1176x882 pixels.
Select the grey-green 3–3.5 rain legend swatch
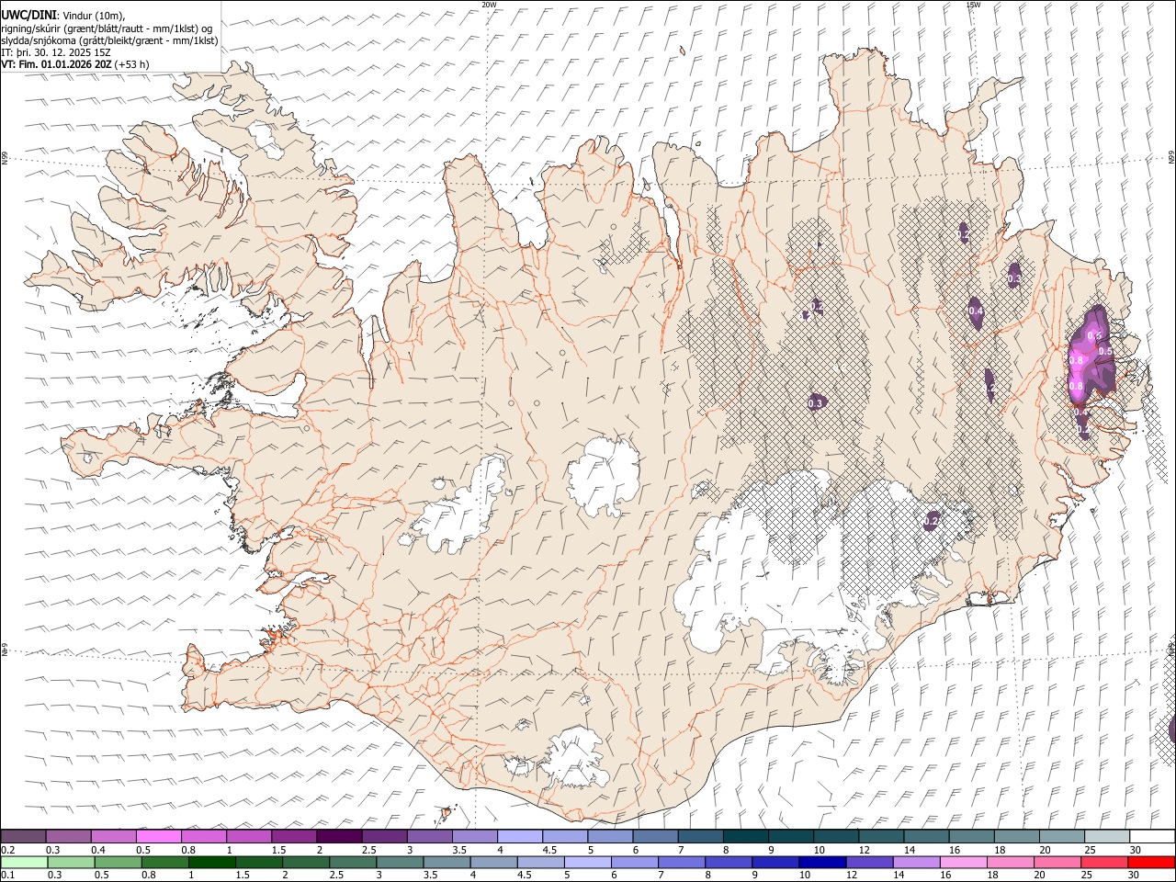click(399, 862)
